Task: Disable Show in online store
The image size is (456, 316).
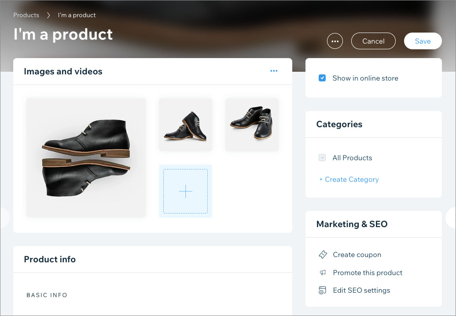Action: coord(322,77)
